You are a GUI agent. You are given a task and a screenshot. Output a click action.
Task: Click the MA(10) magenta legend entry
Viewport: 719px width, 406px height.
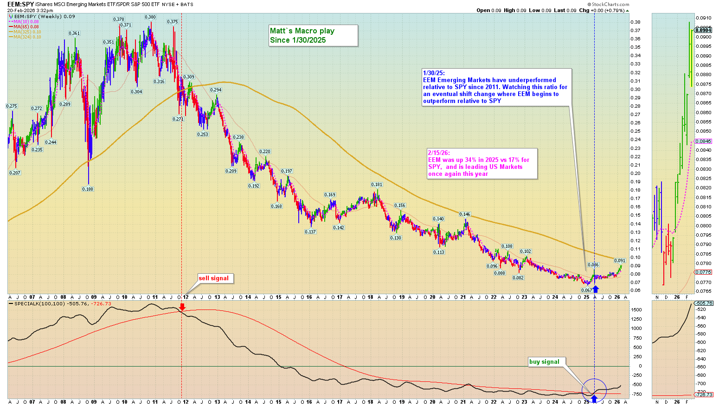point(26,22)
